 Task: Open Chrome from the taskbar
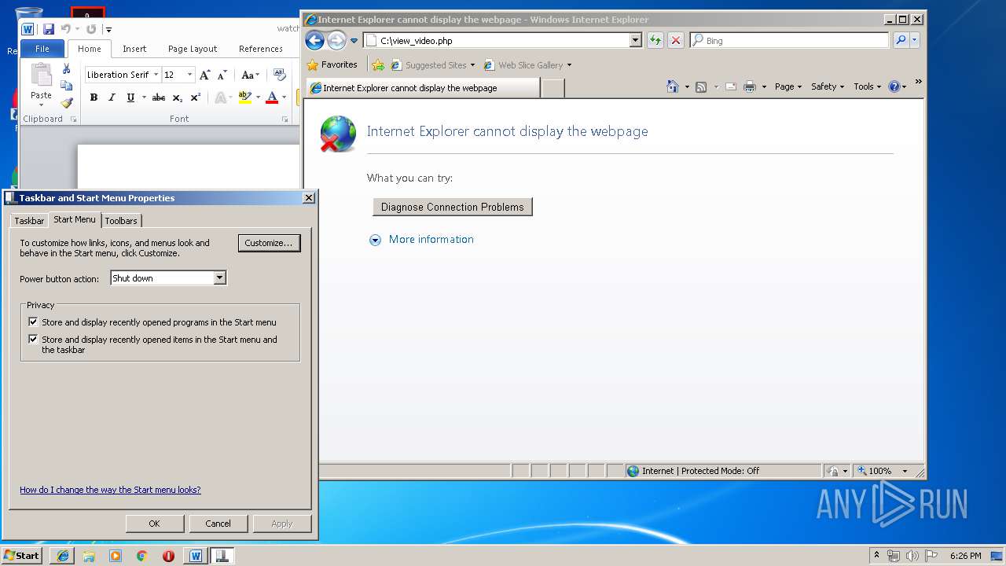pos(141,556)
